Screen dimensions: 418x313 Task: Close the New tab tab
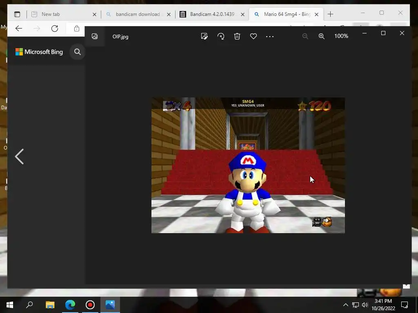click(x=94, y=14)
